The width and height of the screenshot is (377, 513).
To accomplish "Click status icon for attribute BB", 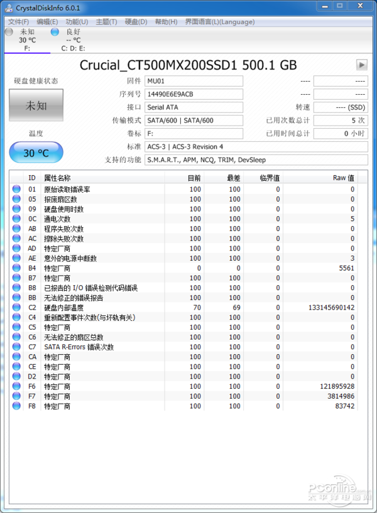I will (16, 297).
